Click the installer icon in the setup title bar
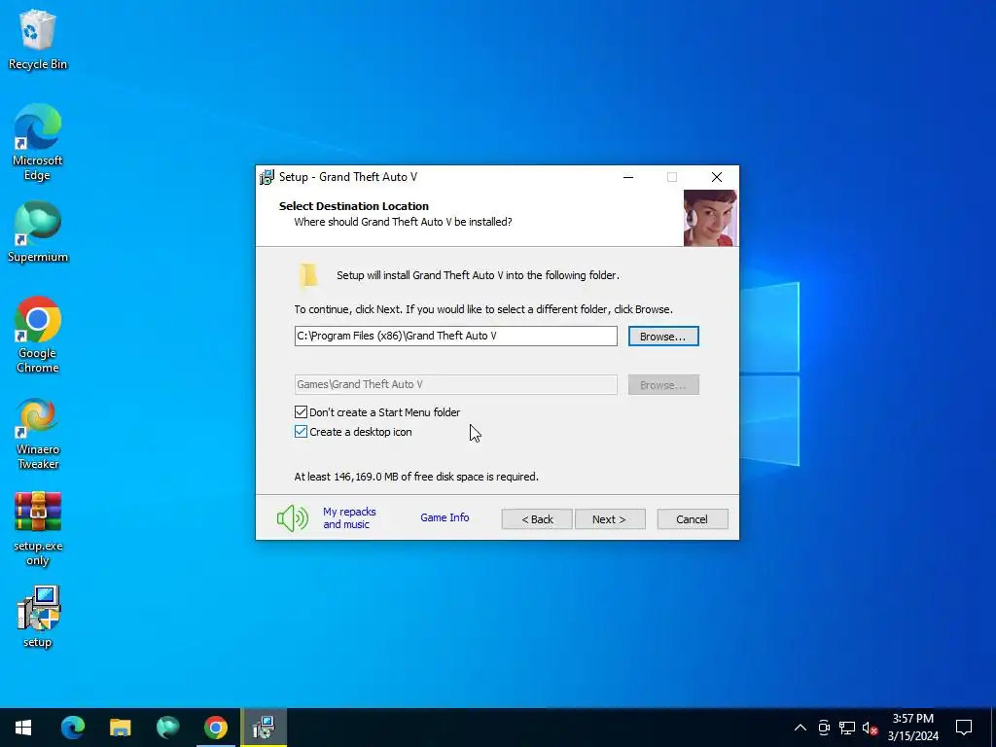The width and height of the screenshot is (996, 747). [x=267, y=177]
